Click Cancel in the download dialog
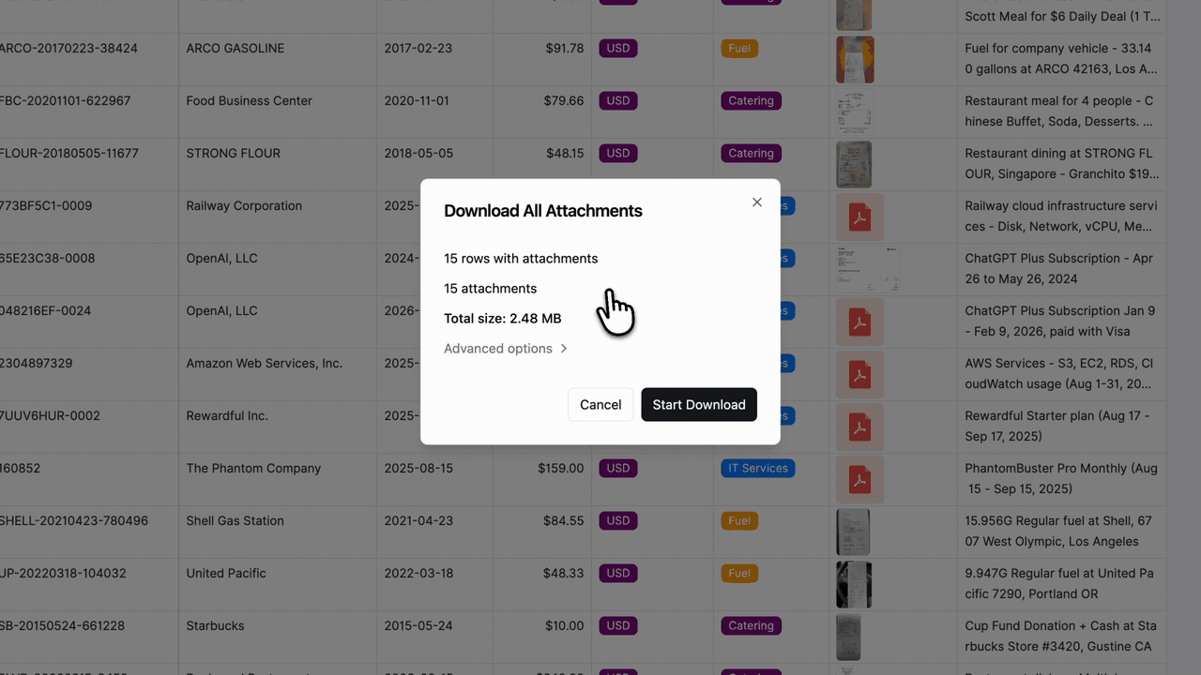Image resolution: width=1201 pixels, height=675 pixels. (x=600, y=404)
